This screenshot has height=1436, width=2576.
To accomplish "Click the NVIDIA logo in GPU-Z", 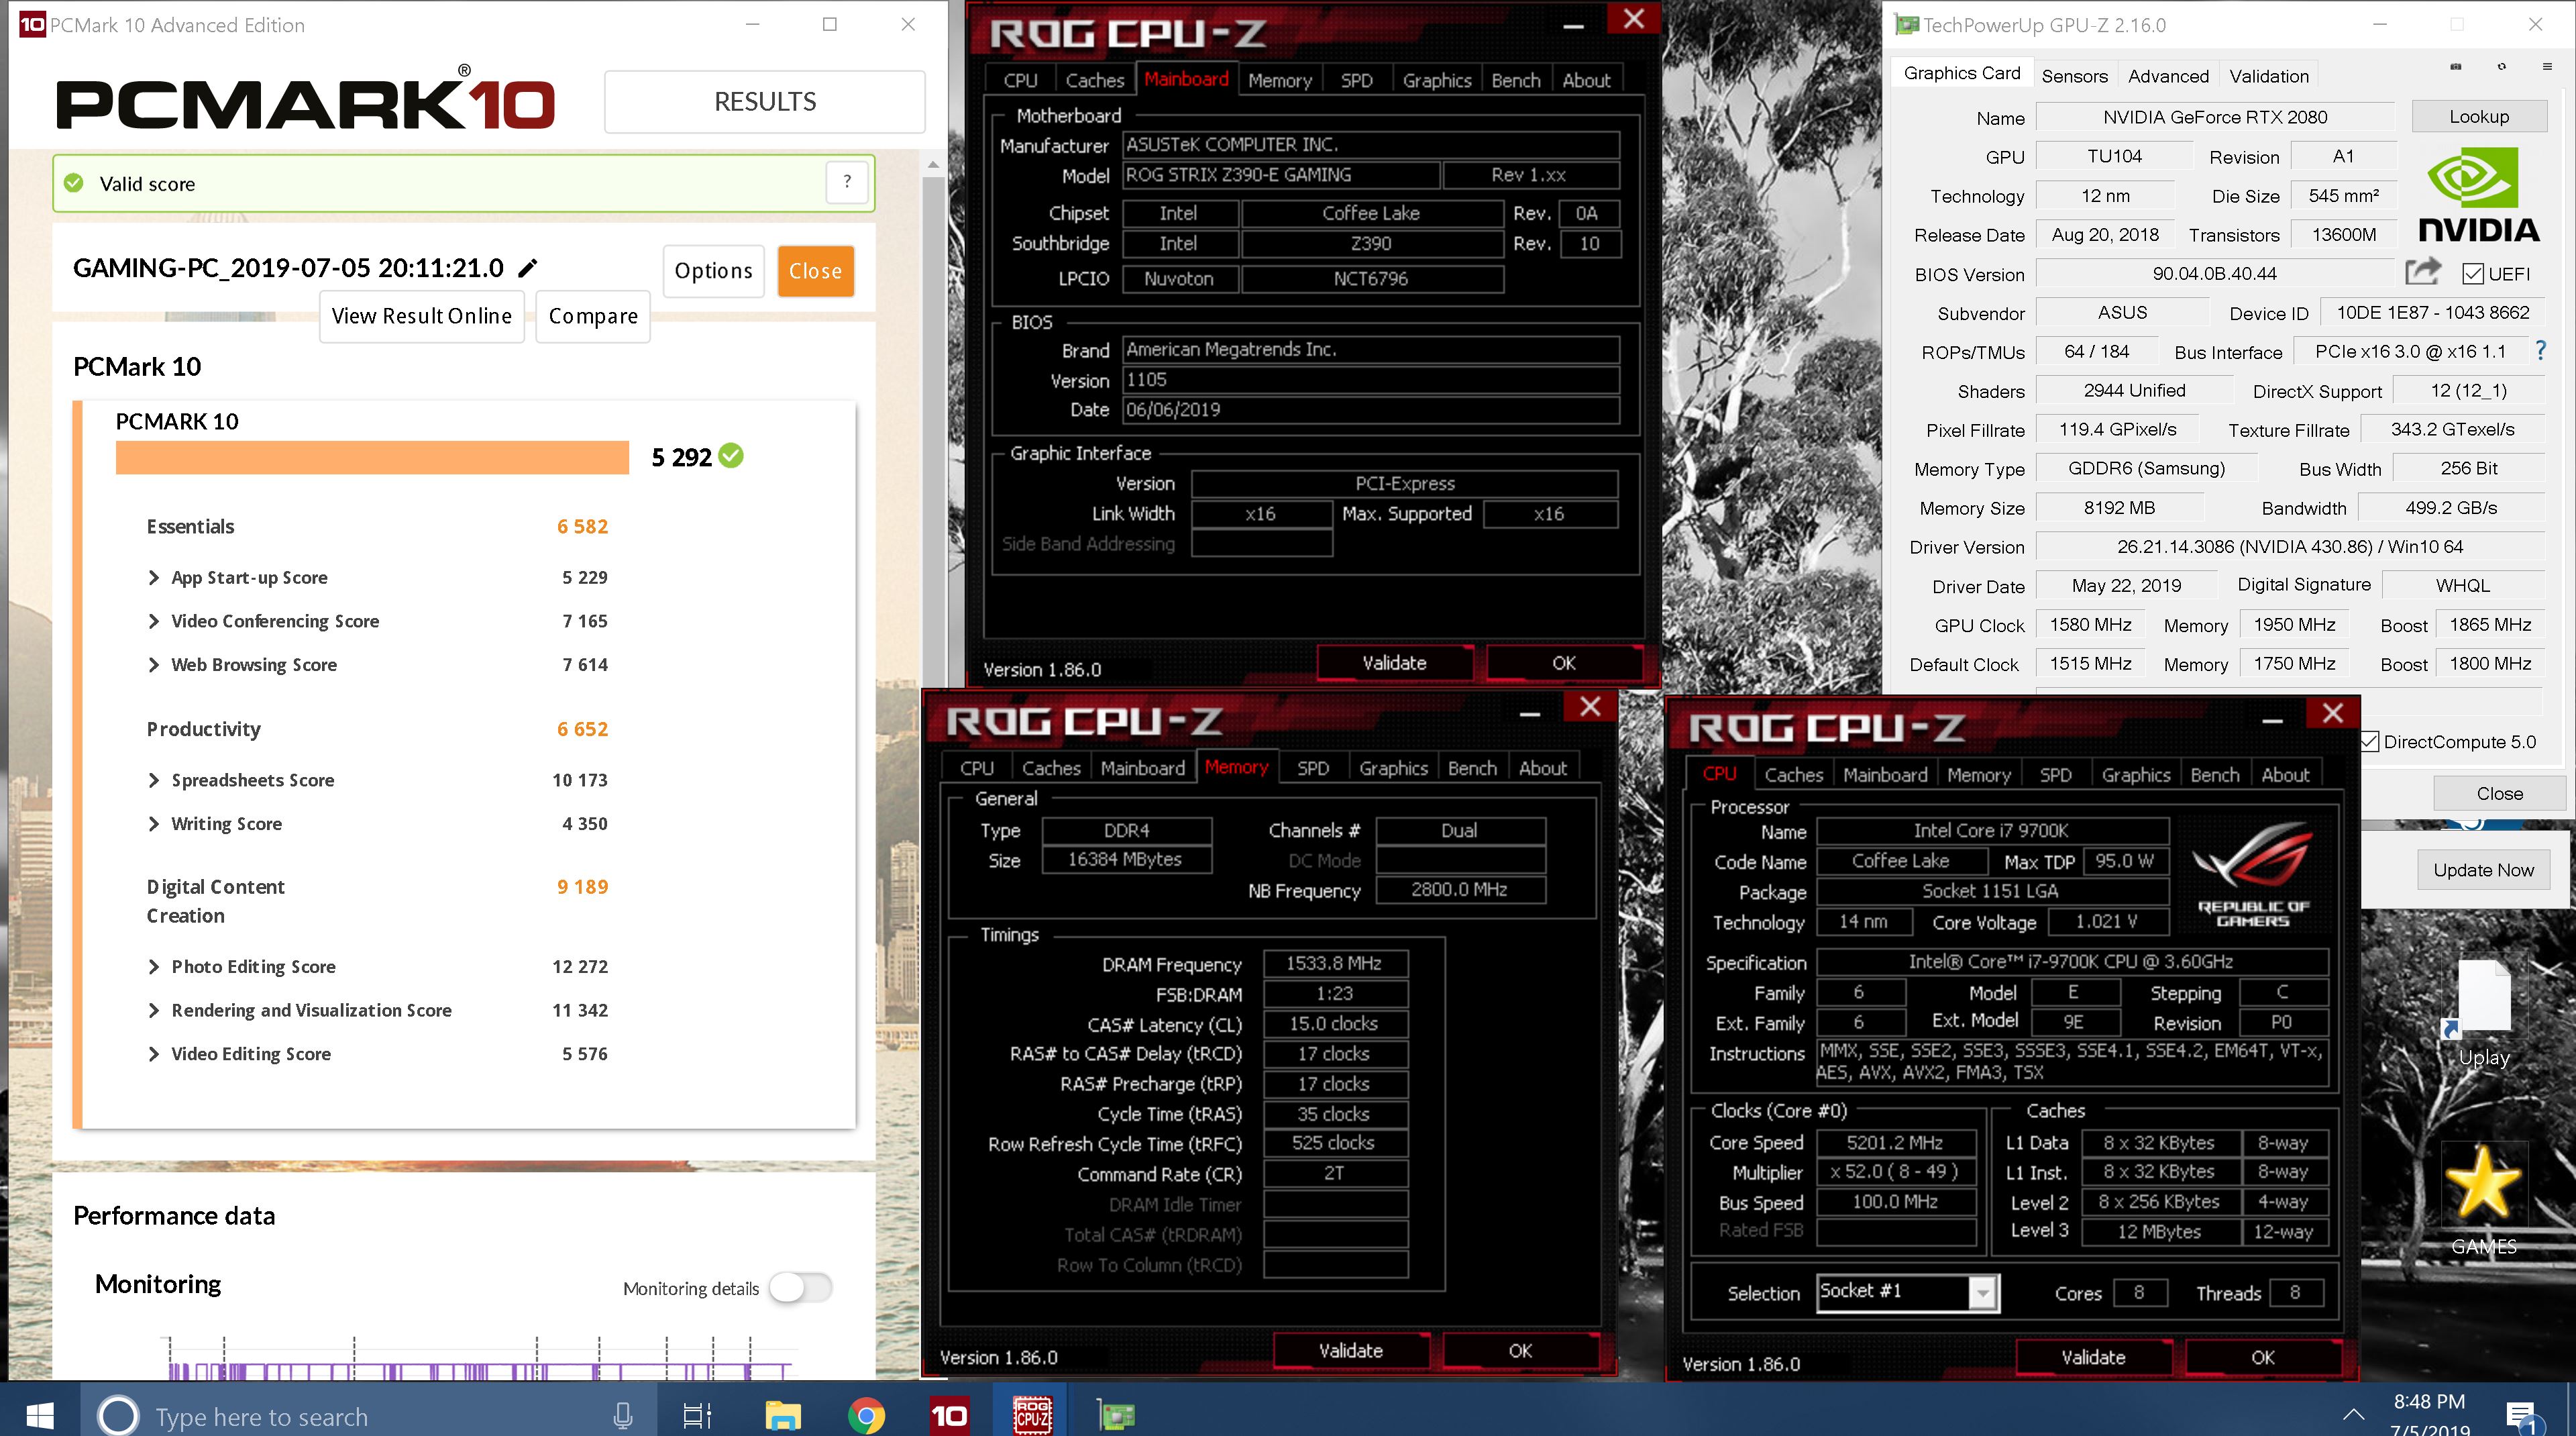I will 2479,195.
